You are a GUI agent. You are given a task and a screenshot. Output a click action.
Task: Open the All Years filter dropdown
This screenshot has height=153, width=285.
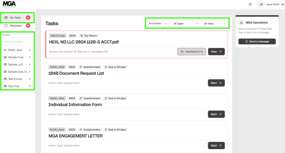[214, 23]
